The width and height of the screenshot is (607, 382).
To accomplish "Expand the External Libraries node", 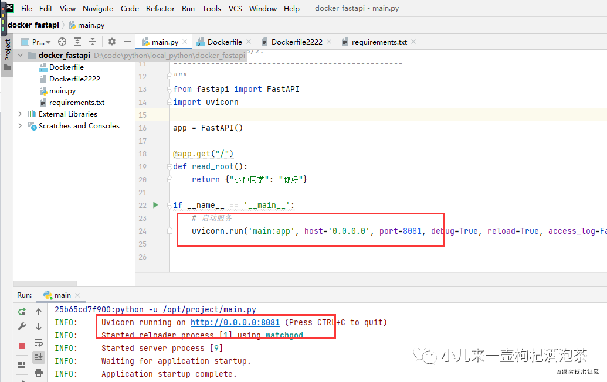I will (20, 114).
